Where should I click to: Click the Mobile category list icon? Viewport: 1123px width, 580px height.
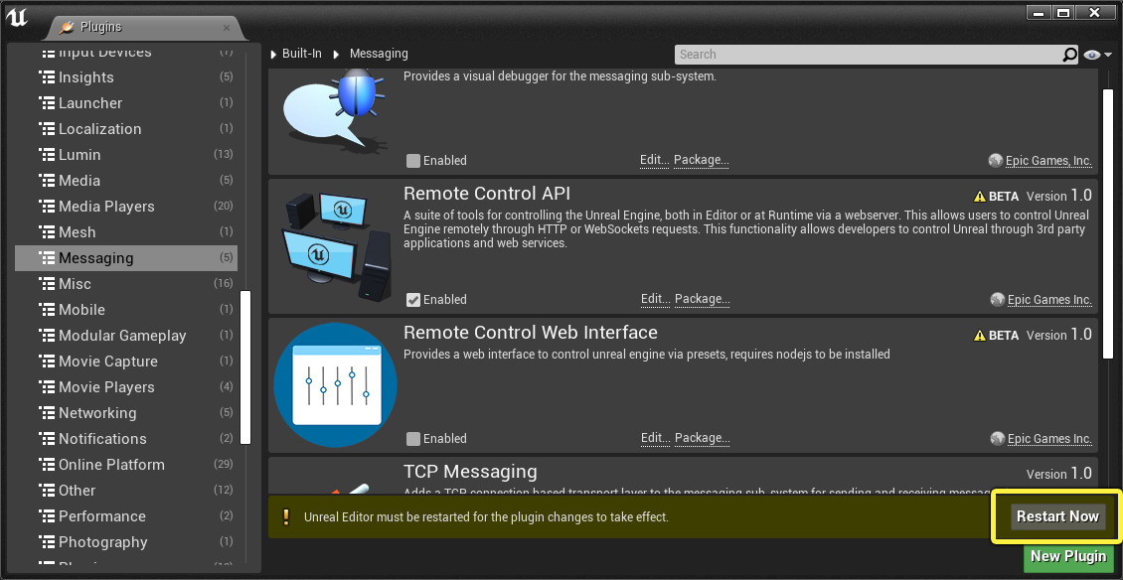(x=48, y=309)
